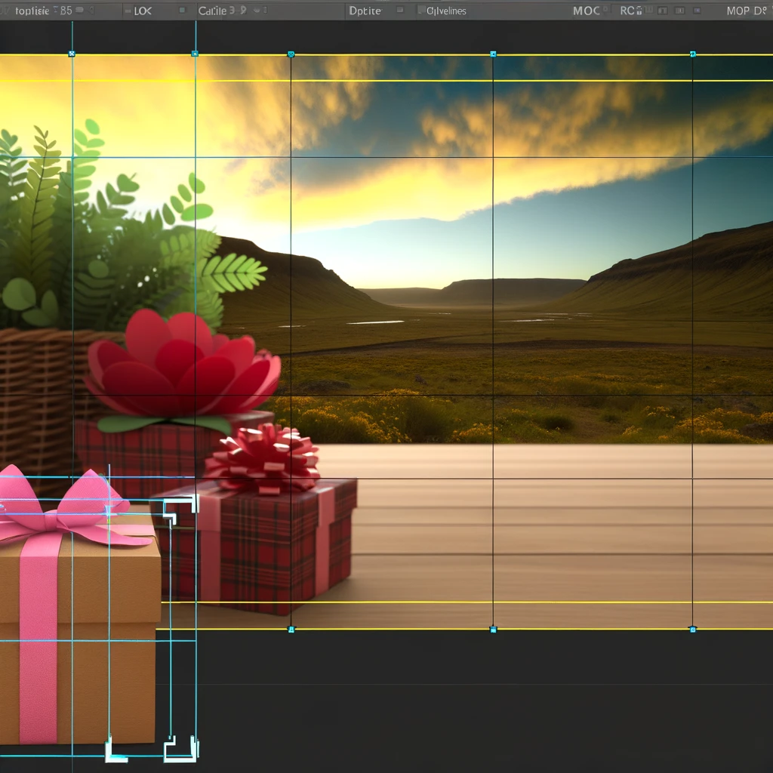Select the third handle from left on top border

tap(291, 54)
